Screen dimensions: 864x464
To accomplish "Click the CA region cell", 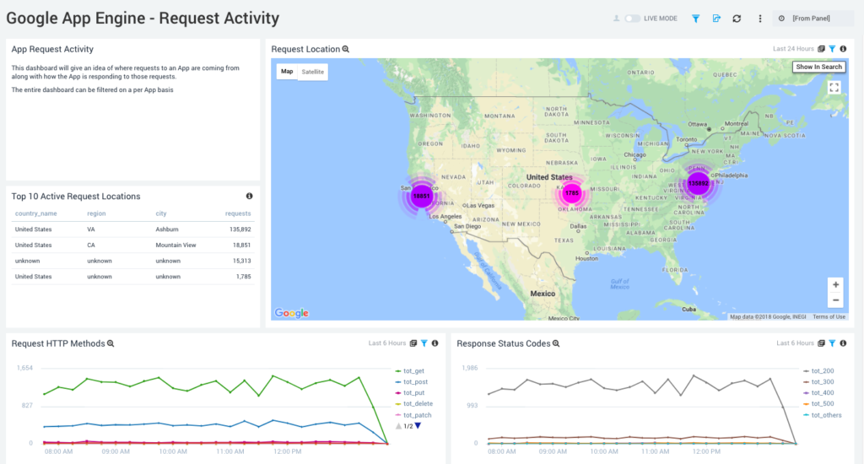I will pos(91,245).
